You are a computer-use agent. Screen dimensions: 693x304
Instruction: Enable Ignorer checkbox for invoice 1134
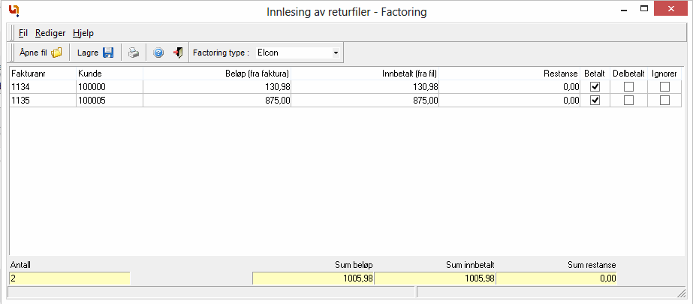point(664,87)
